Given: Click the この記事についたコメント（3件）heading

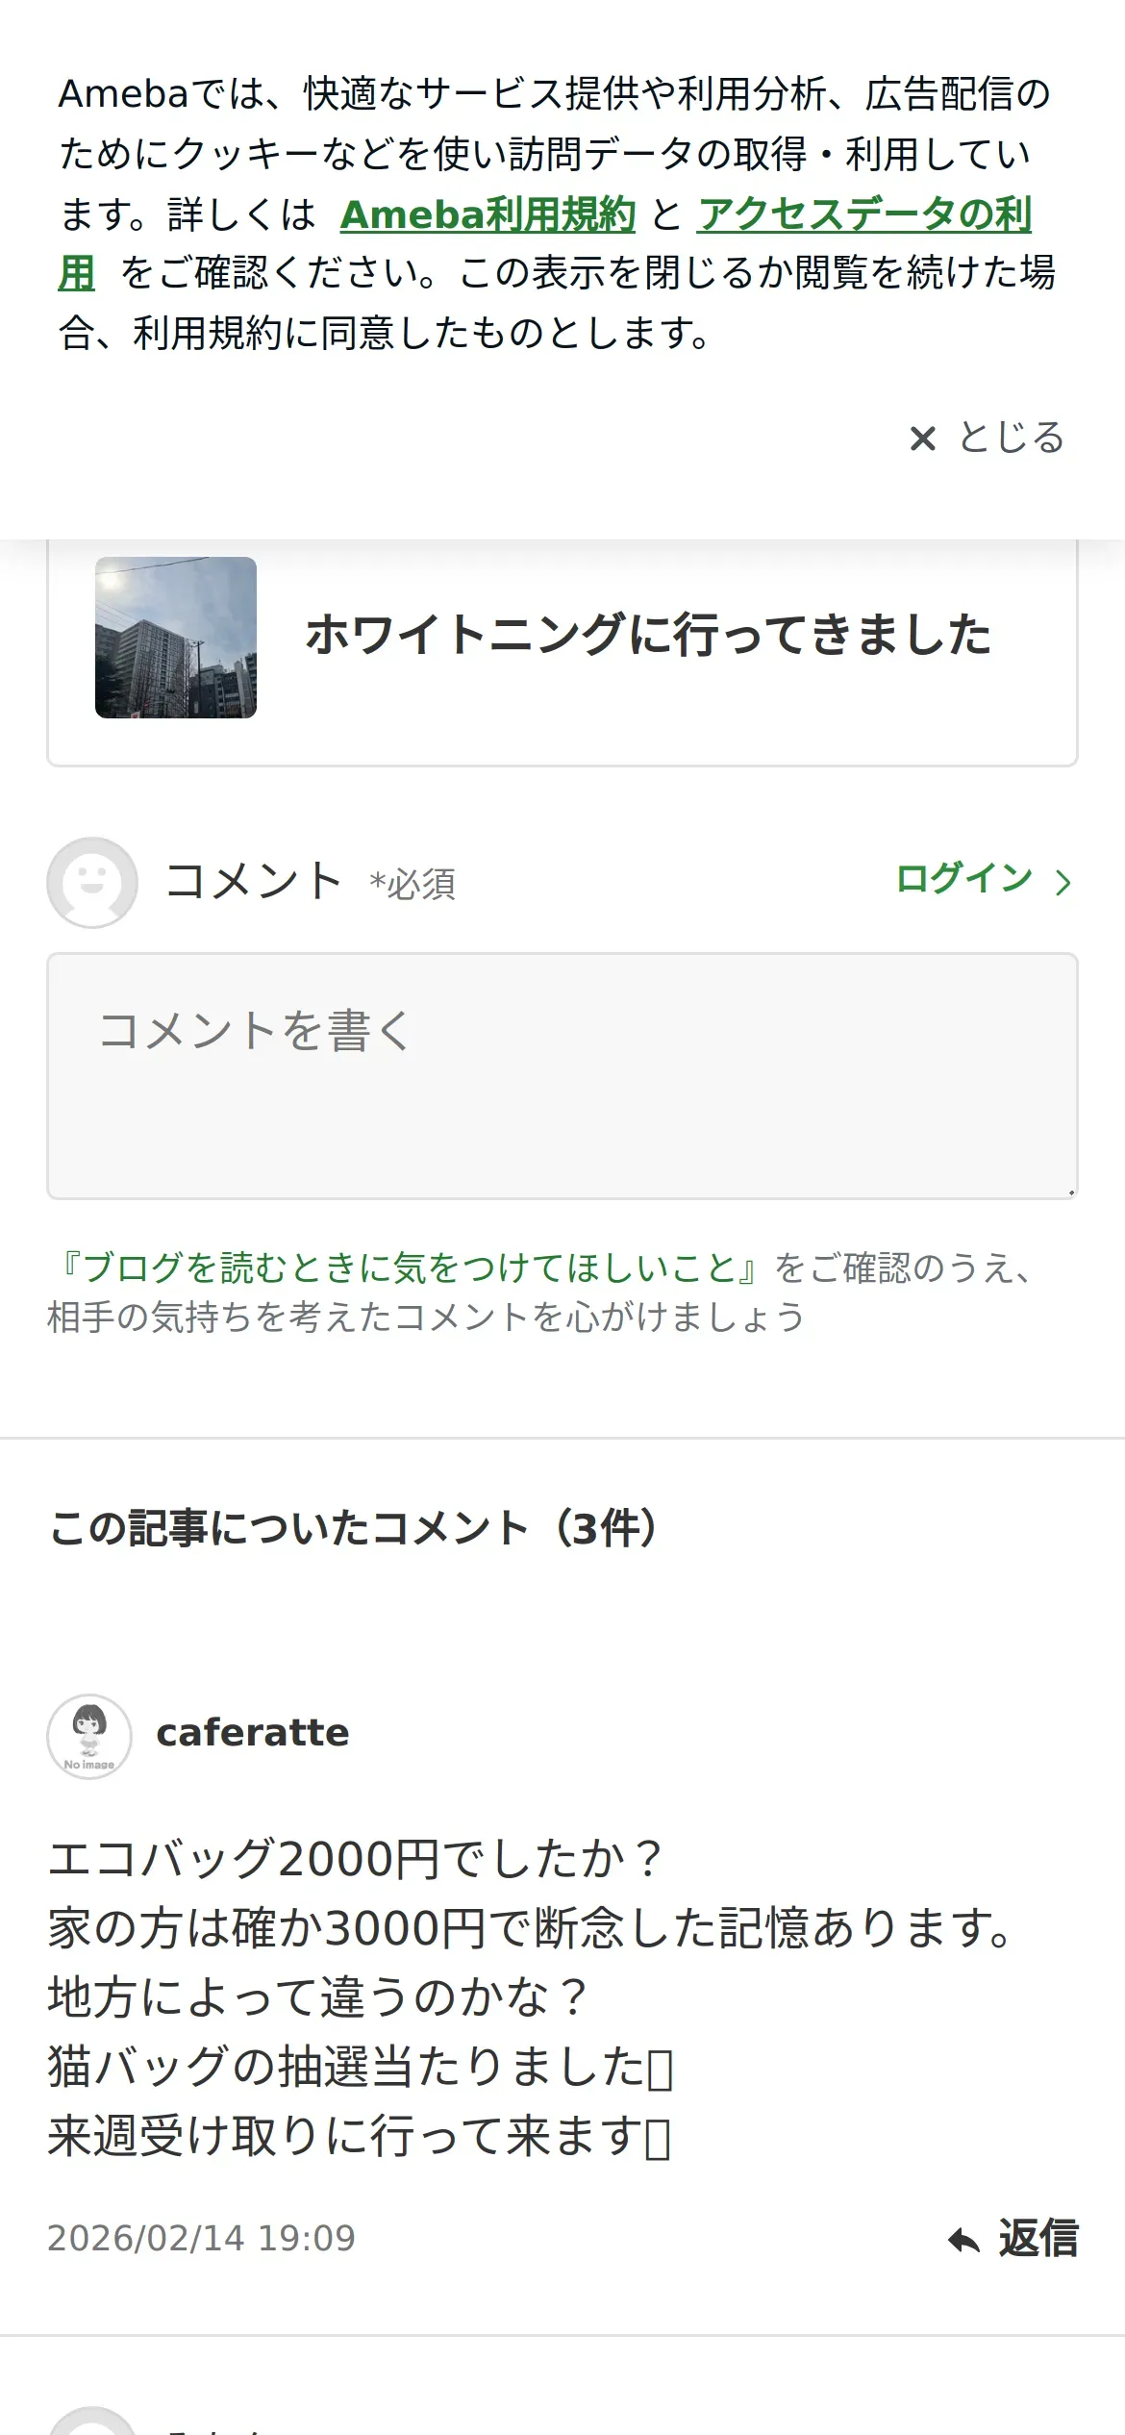Looking at the screenshot, I should tap(355, 1528).
